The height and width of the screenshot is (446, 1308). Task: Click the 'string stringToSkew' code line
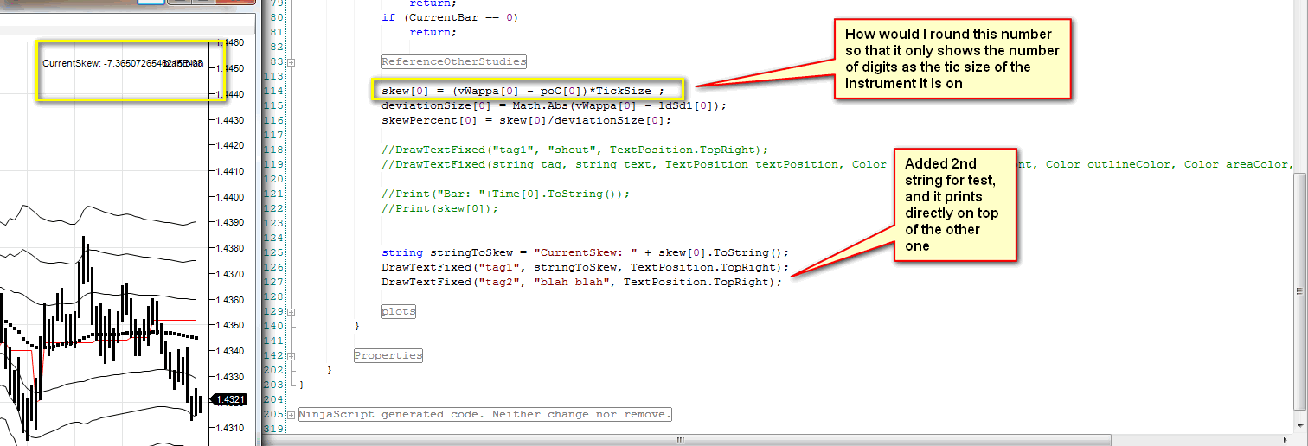pyautogui.click(x=586, y=252)
